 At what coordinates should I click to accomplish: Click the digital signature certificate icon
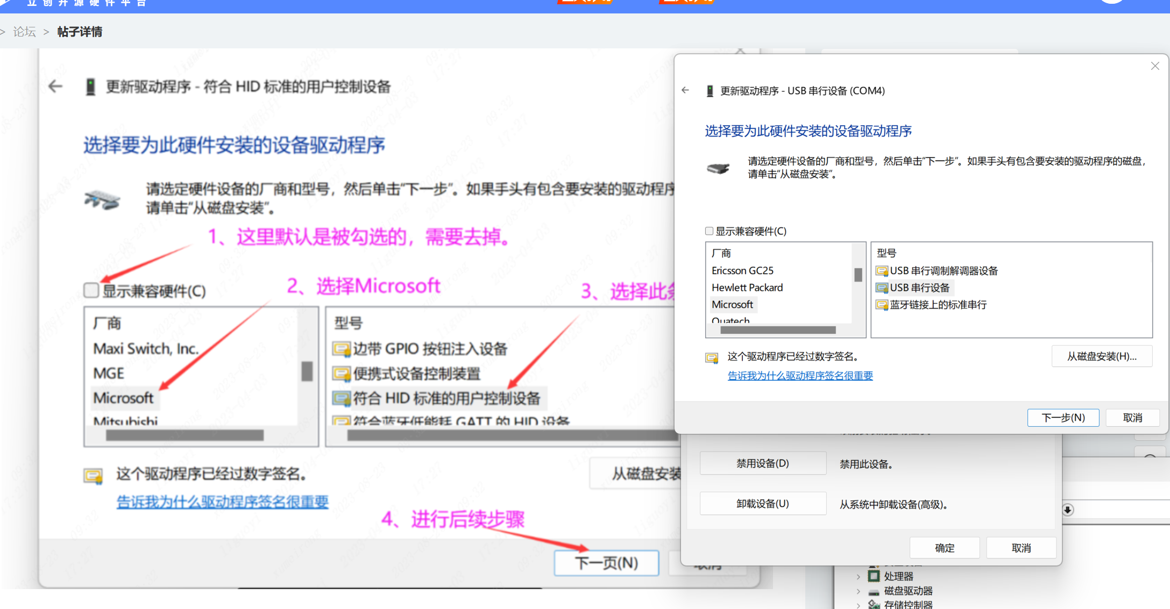coord(712,358)
